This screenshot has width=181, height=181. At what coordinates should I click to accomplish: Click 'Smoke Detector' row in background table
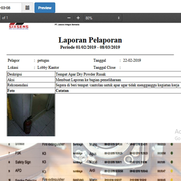click(x=26, y=180)
